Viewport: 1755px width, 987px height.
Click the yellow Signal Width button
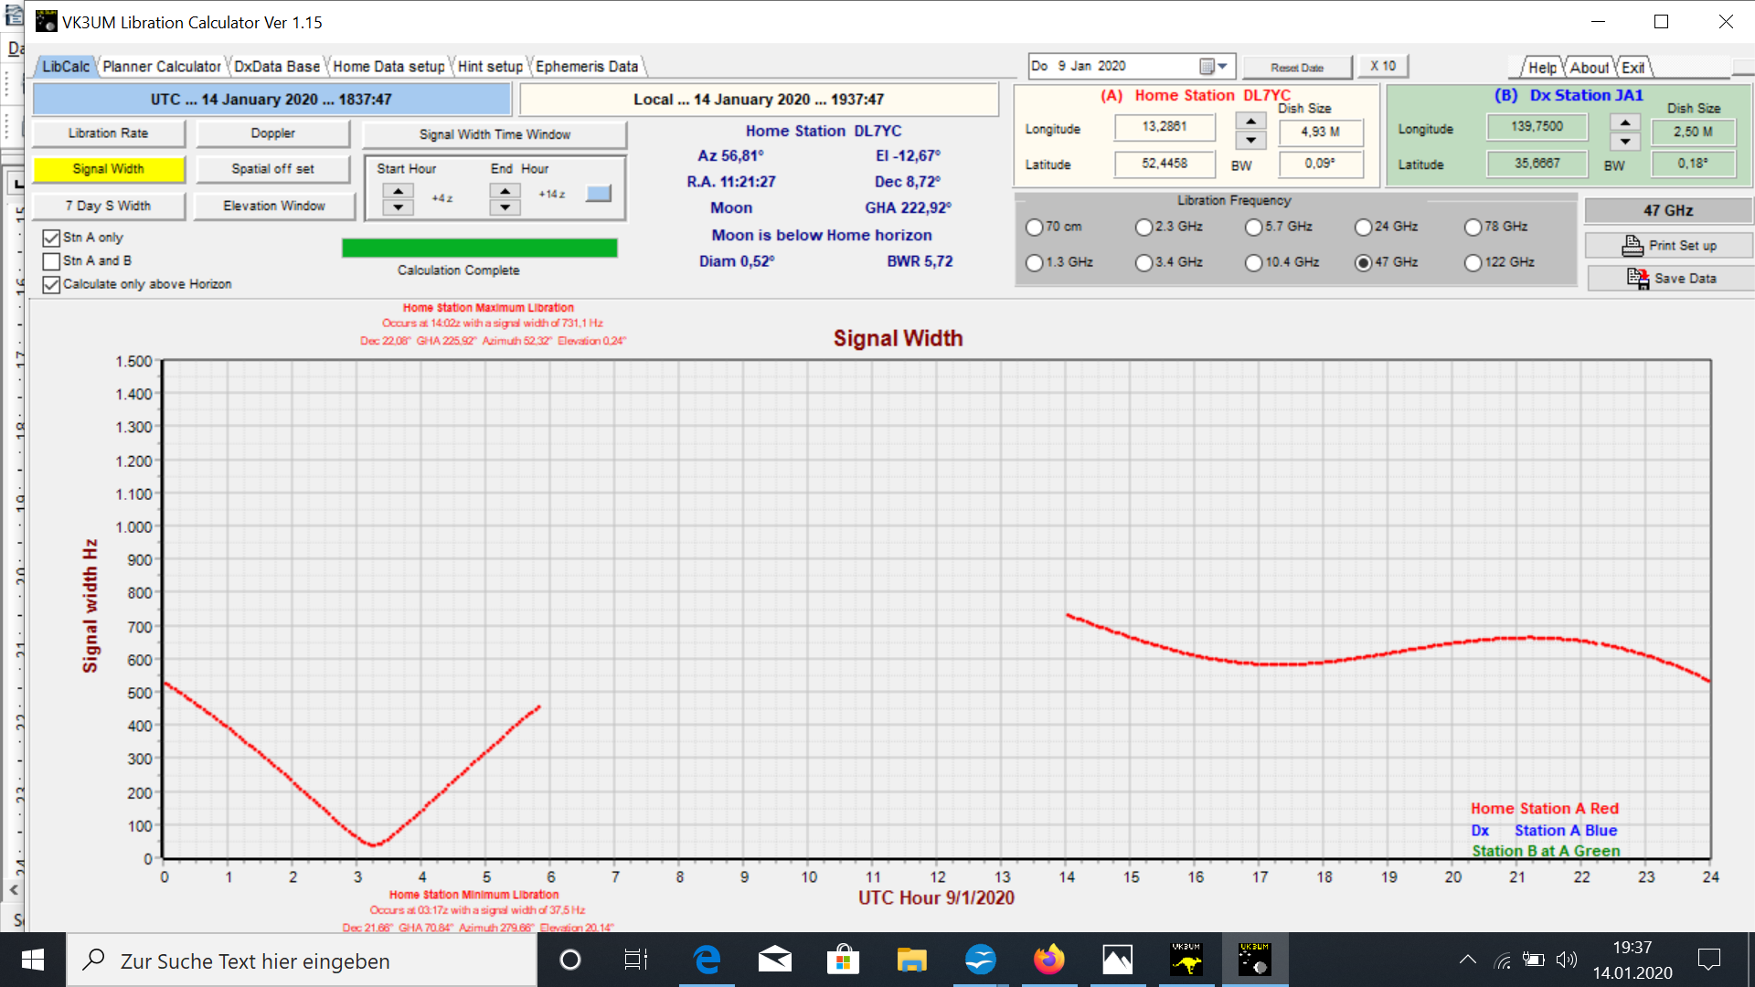tap(108, 169)
